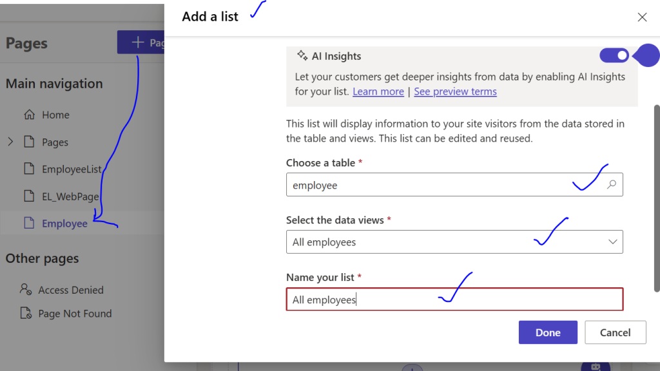The height and width of the screenshot is (371, 660).
Task: Click the search icon in table field
Action: 612,185
